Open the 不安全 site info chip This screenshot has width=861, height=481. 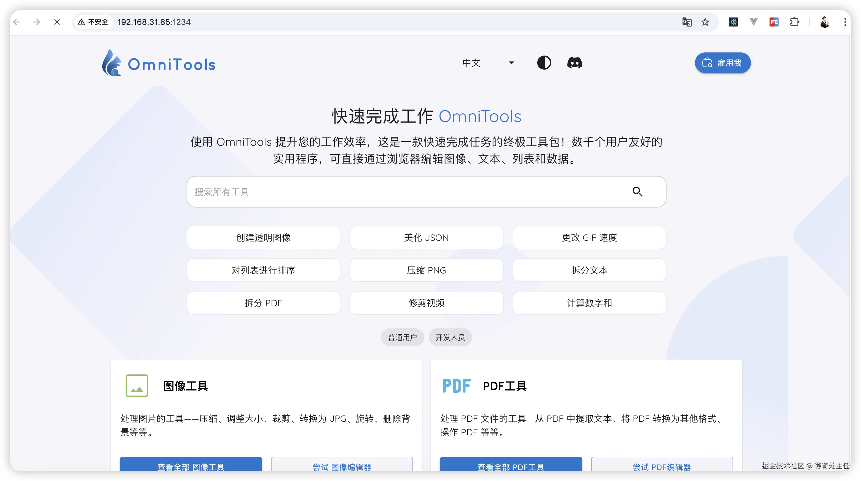point(93,22)
